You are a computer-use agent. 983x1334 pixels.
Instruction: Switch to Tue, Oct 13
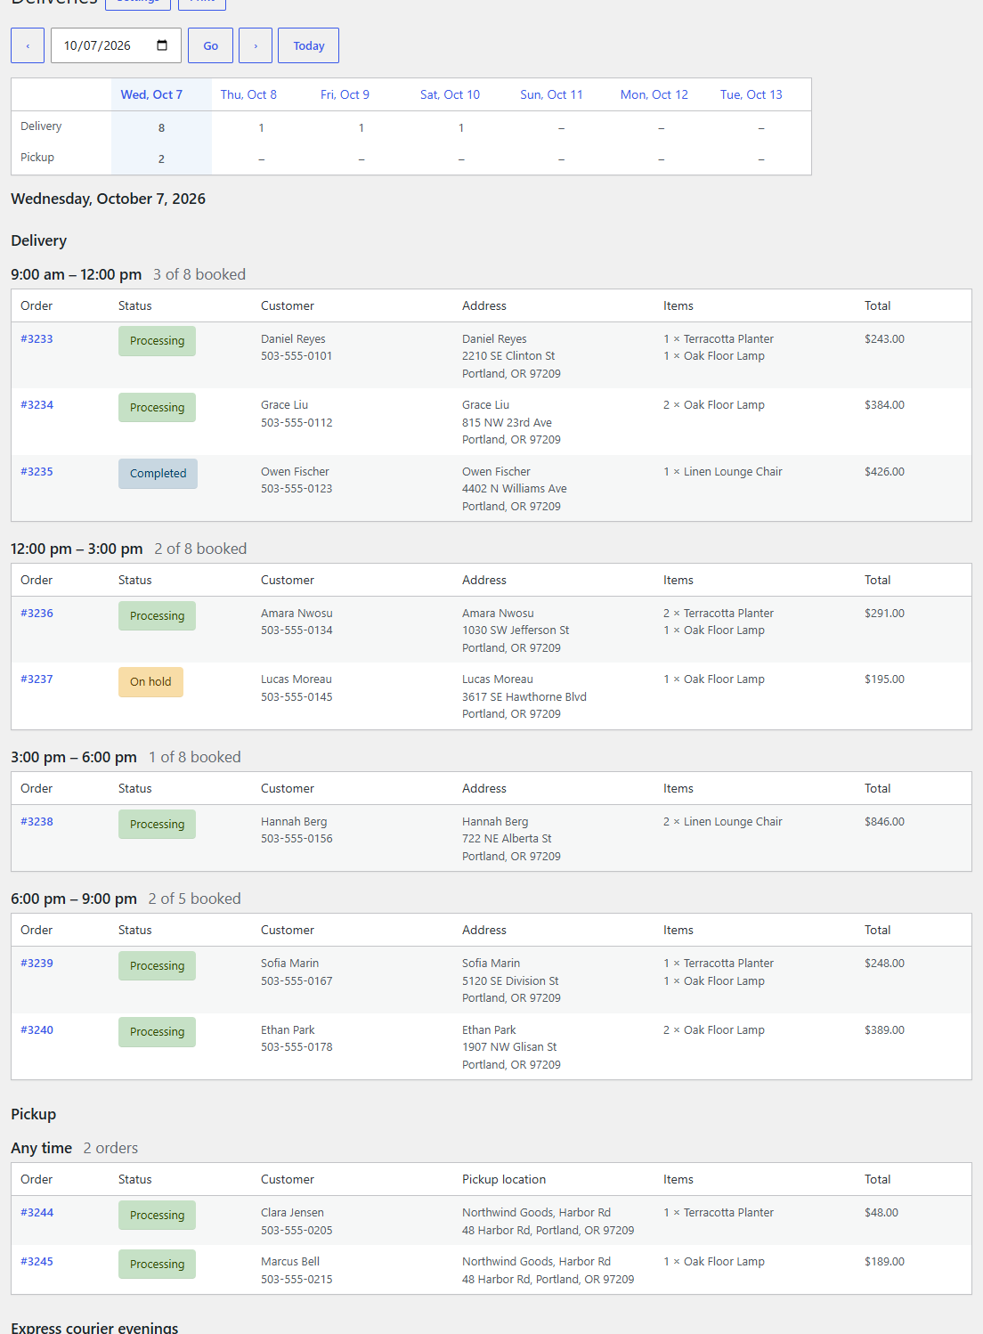(x=751, y=94)
